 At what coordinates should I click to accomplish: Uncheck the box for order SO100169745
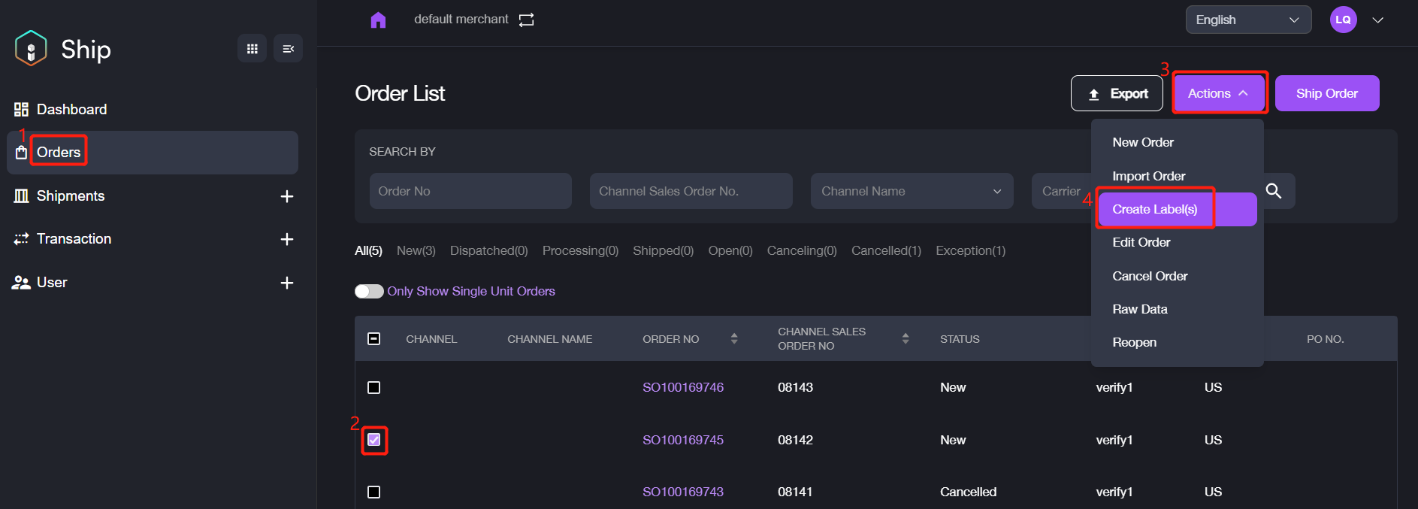pyautogui.click(x=373, y=440)
